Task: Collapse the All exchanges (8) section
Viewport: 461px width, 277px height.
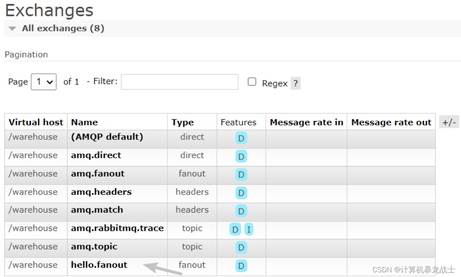Action: [x=12, y=28]
